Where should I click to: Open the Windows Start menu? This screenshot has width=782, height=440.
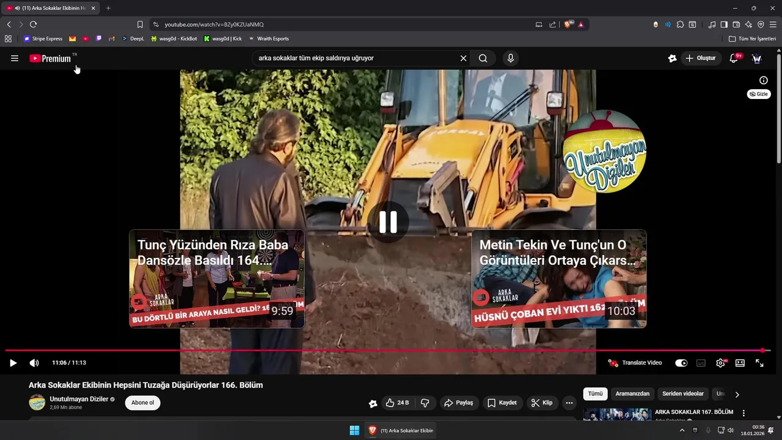pos(354,430)
